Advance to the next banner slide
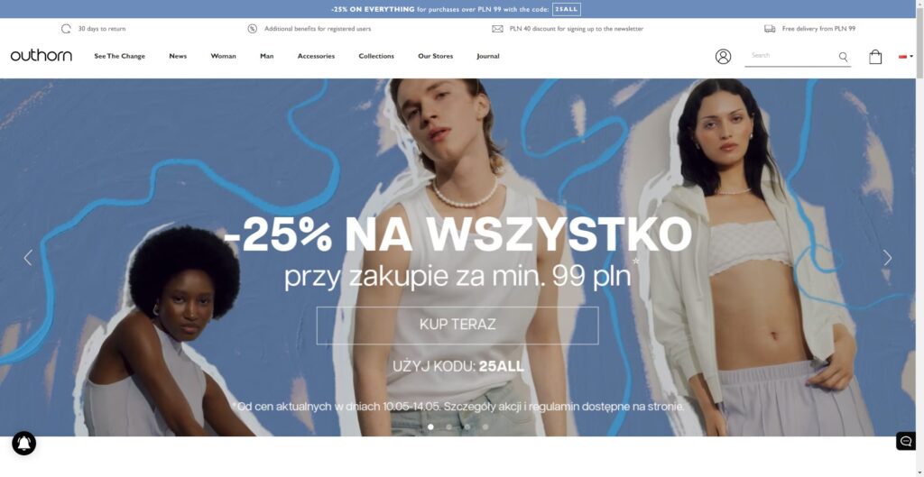 [888, 257]
